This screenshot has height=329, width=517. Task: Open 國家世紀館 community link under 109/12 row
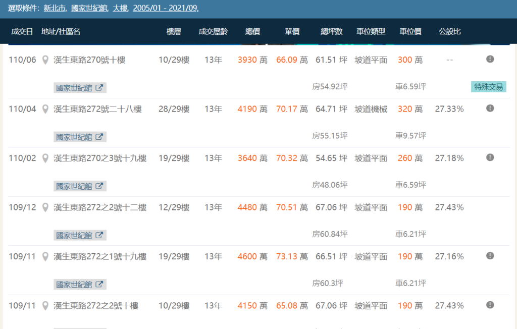80,235
